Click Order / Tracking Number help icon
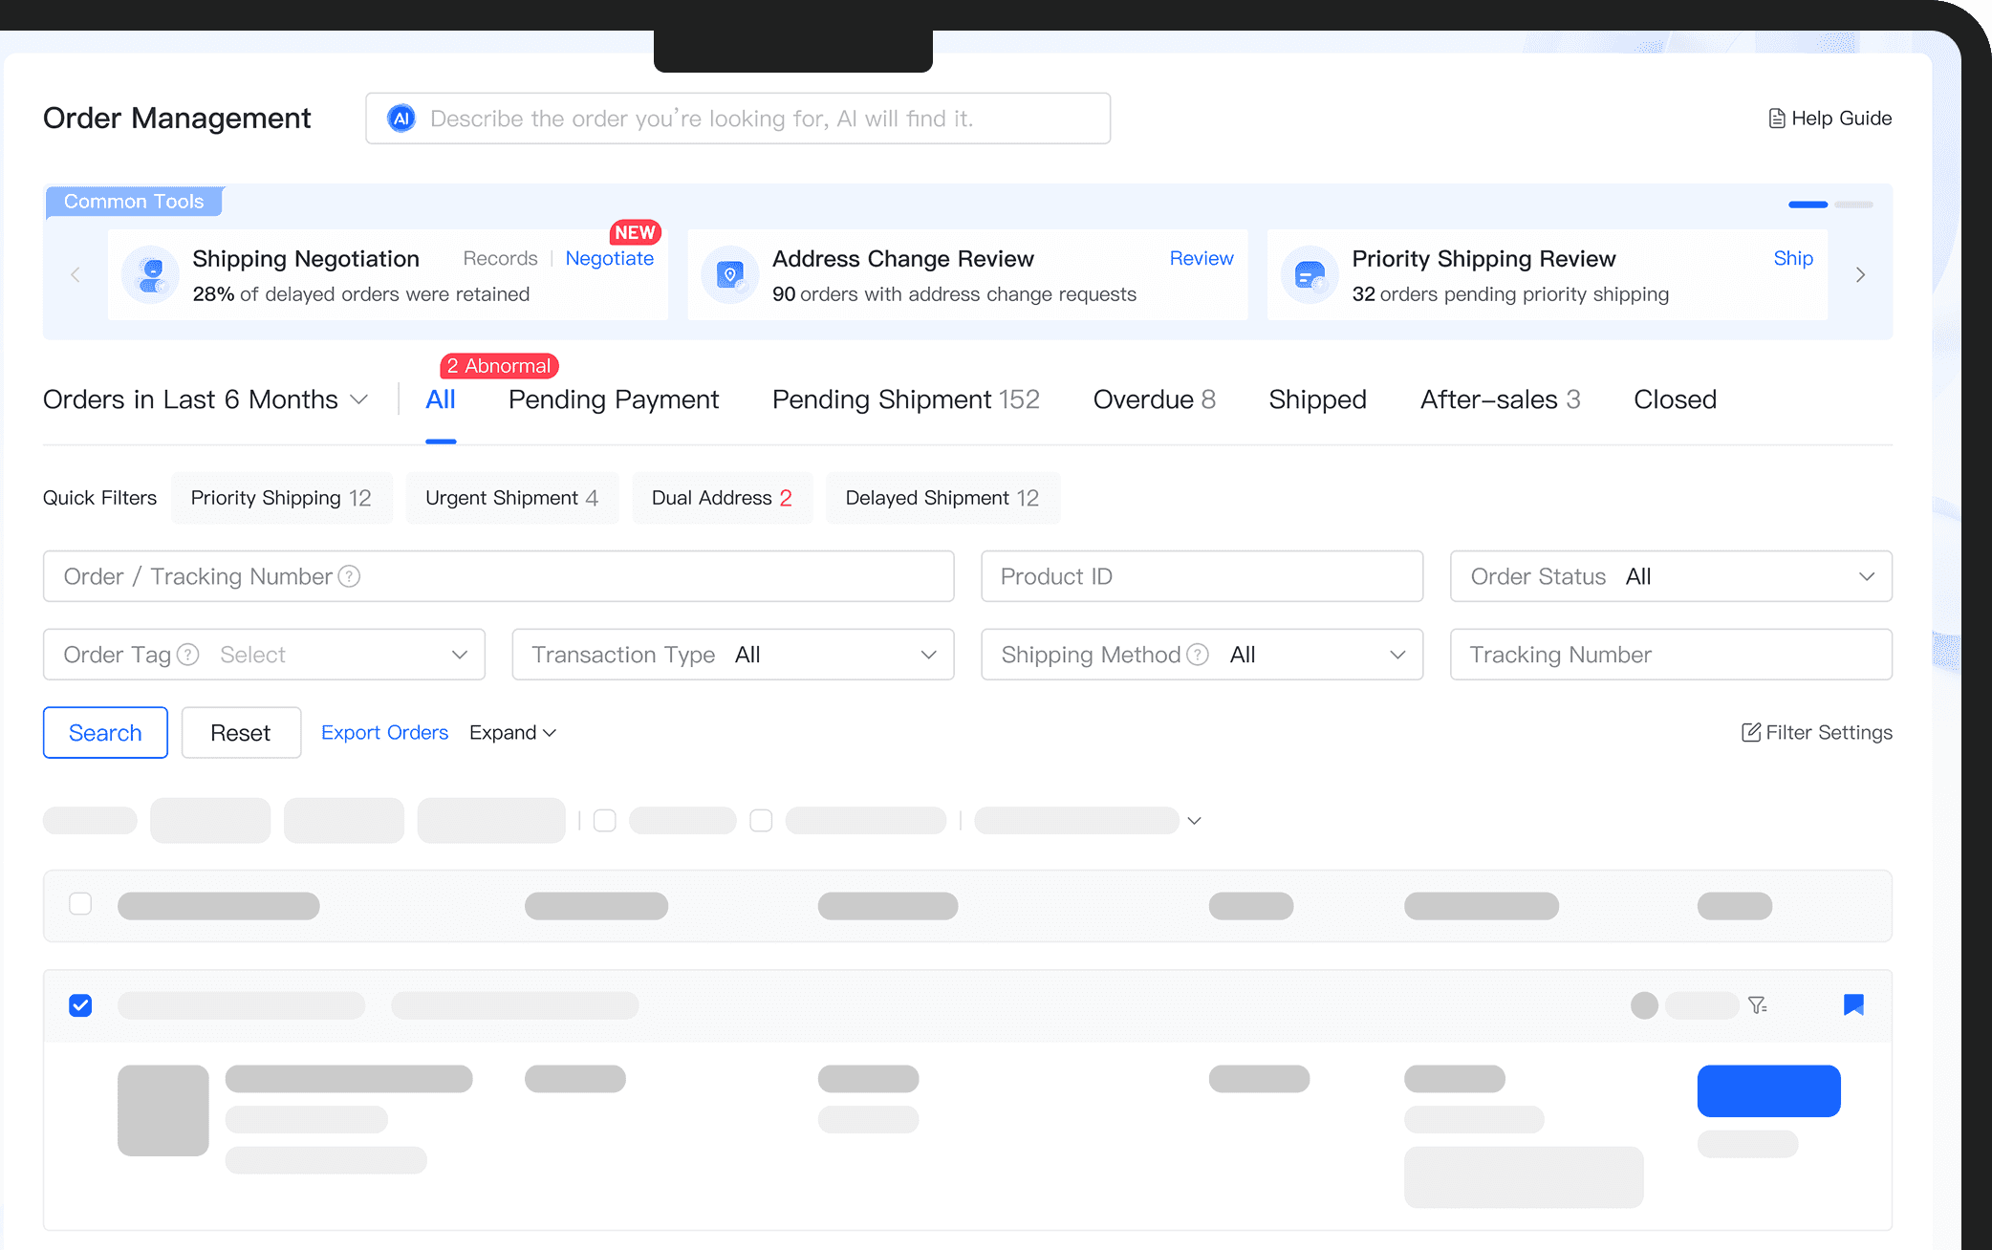This screenshot has height=1250, width=1992. (350, 576)
